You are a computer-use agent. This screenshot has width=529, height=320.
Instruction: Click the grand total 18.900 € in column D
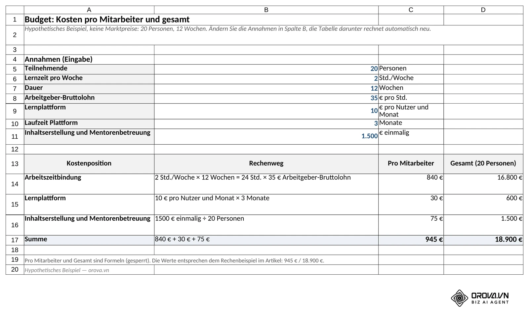[509, 240]
